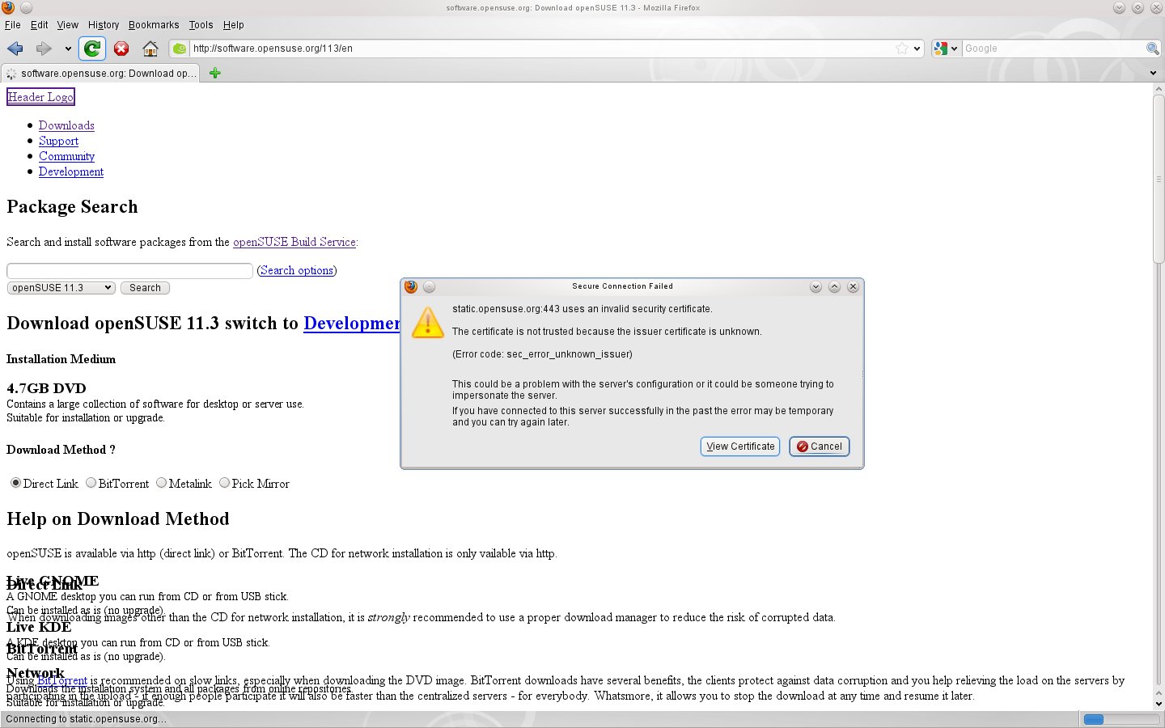Click the Firefox icon in the title bar
The image size is (1165, 728).
coord(8,7)
